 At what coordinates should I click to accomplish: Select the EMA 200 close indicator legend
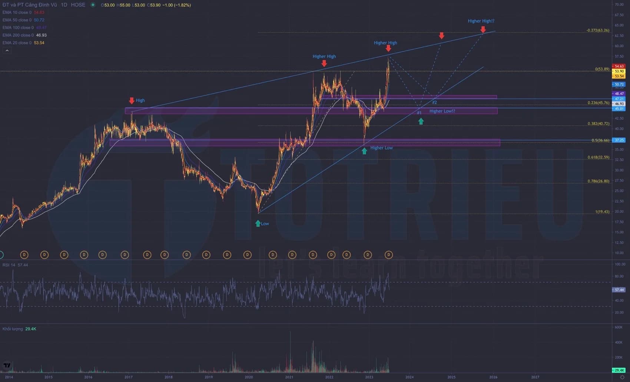pos(18,35)
